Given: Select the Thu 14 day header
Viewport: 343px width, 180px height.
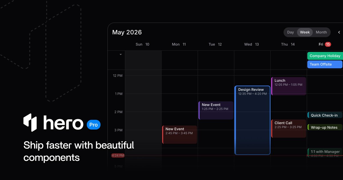Looking at the screenshot, I should tap(288, 44).
